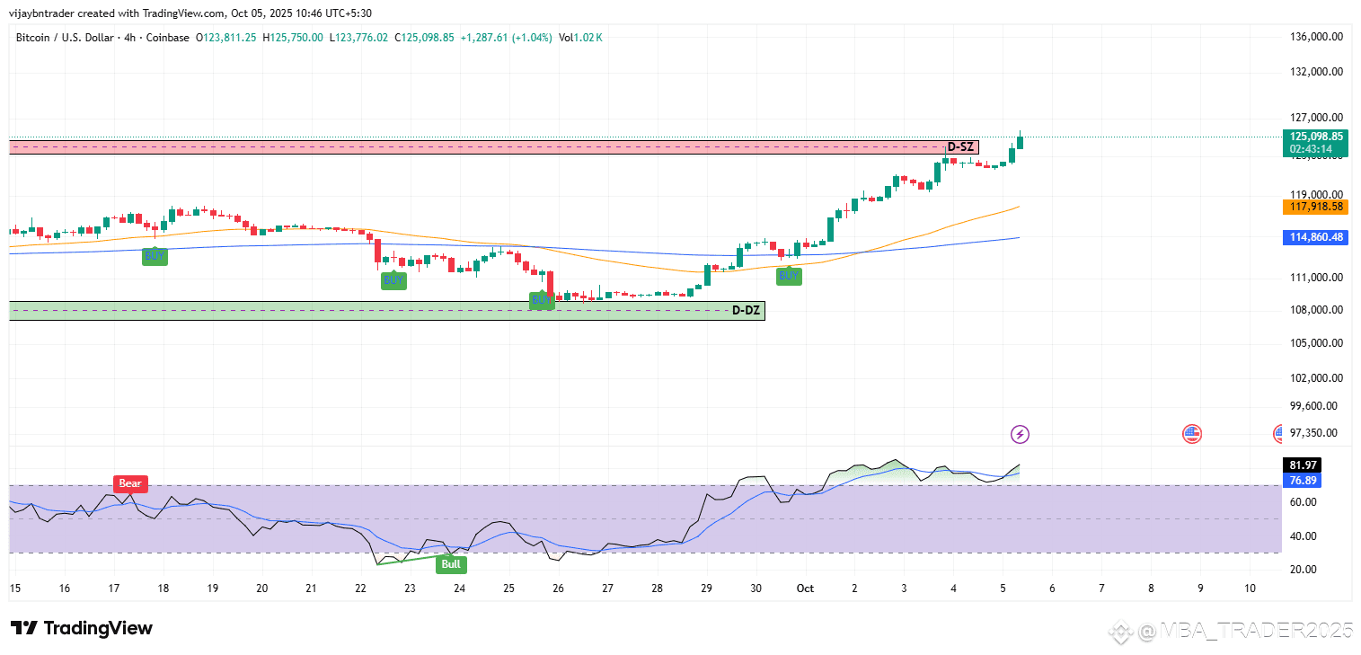1361x655 pixels.
Task: Click the RSI average label 76.89
Action: click(x=1303, y=481)
